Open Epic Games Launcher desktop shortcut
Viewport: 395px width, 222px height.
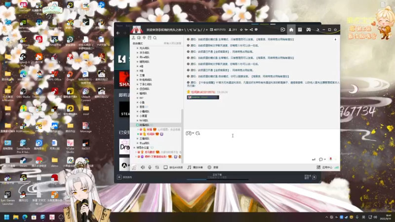7,198
